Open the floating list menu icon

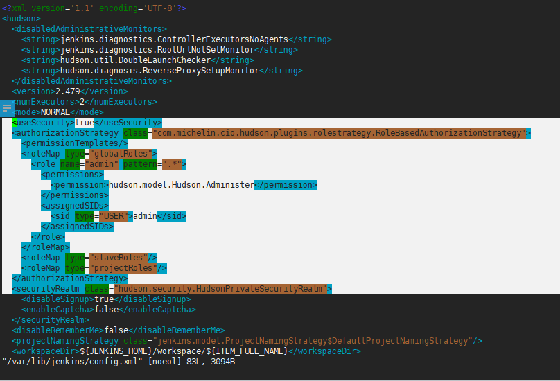(x=7, y=108)
